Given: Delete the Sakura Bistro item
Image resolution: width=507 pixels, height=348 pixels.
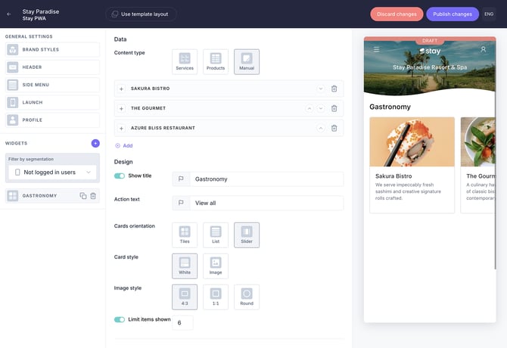Looking at the screenshot, I should click(334, 89).
